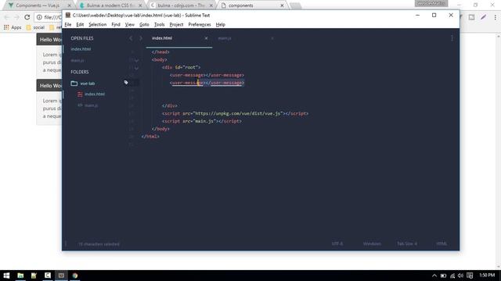Open Chrome from the taskbar
Viewport: 501px width, 281px height.
coord(75,276)
